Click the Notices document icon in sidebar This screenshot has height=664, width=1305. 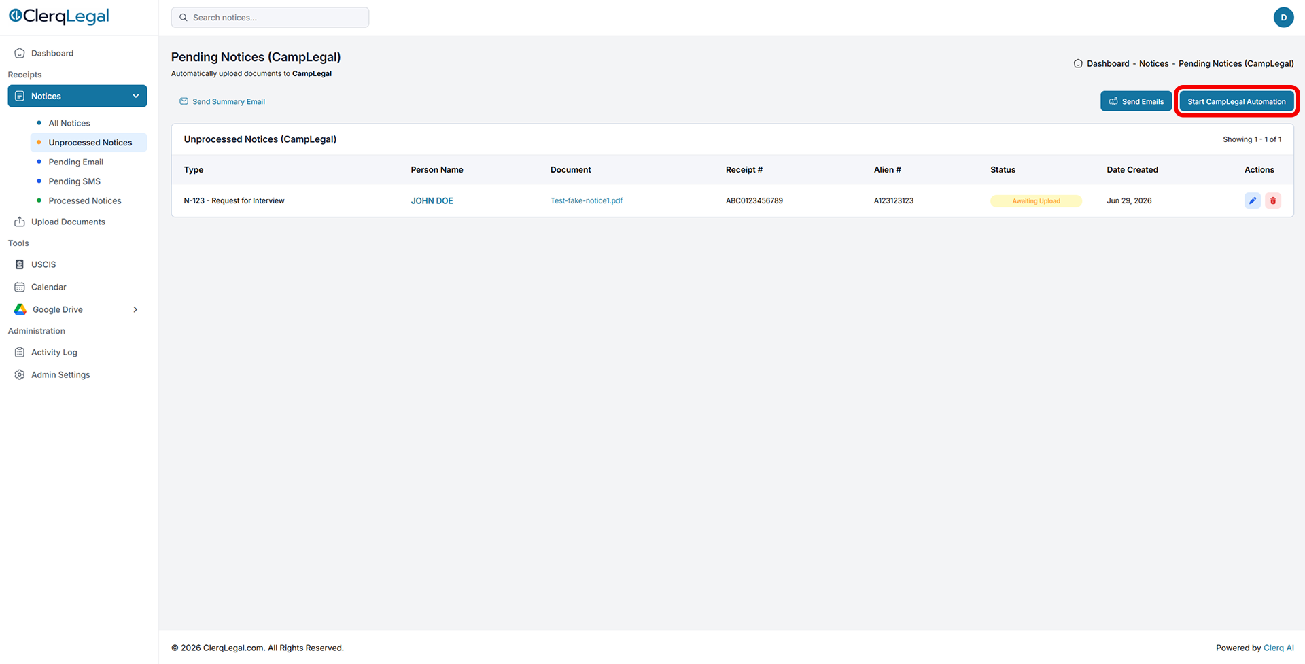click(20, 96)
